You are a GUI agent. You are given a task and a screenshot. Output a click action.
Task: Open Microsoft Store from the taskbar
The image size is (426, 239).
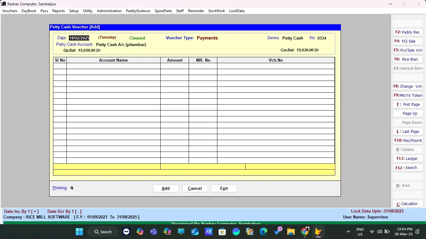222,232
